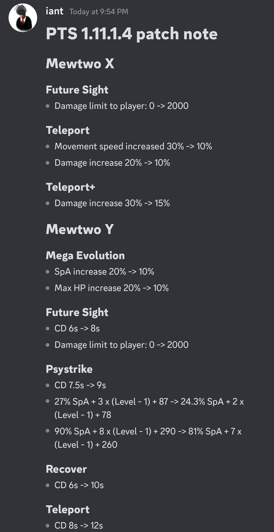Click the CD 8s -> 12s line
274x532 pixels.
click(79, 526)
